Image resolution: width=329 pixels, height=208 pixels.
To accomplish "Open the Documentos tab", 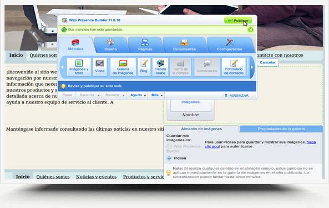I will coord(184,45).
